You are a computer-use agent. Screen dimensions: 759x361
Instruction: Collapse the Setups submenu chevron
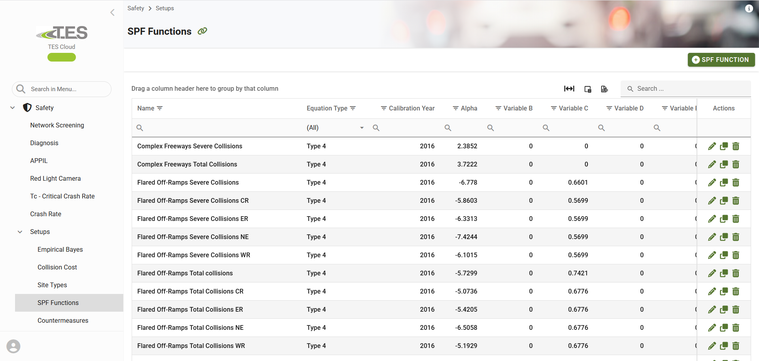point(20,232)
